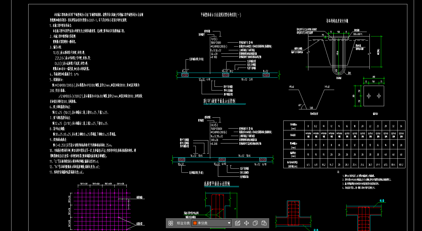Open the 未分类 annotation category dropdown
Image resolution: width=422 pixels, height=231 pixels.
pyautogui.click(x=212, y=223)
